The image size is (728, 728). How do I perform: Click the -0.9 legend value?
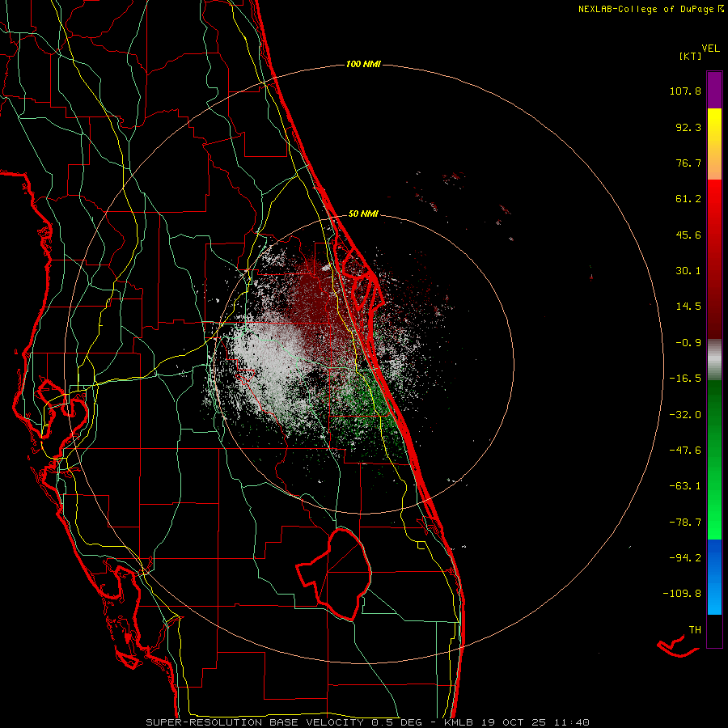click(688, 343)
